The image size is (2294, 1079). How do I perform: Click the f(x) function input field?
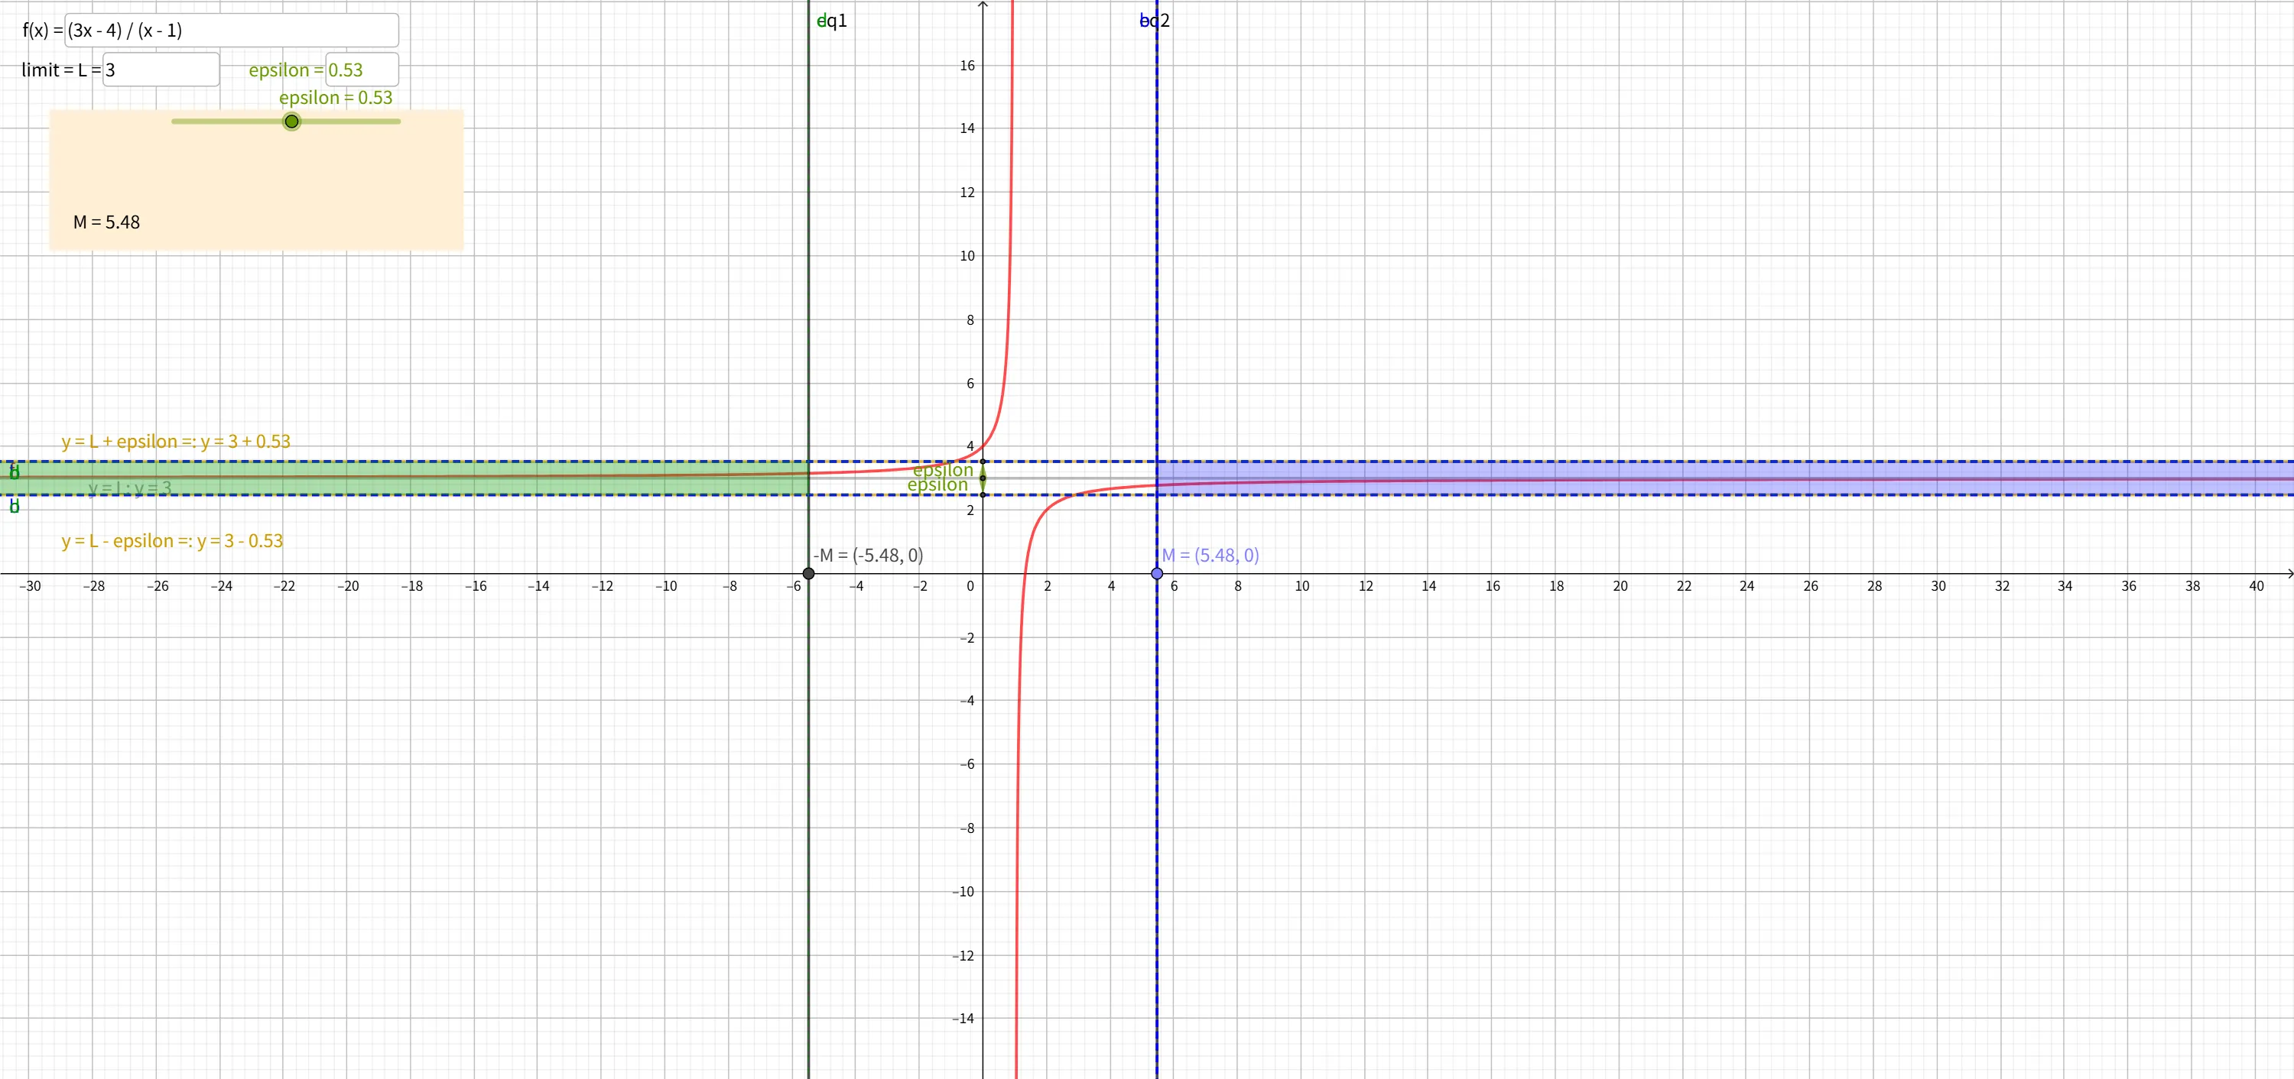pyautogui.click(x=232, y=31)
